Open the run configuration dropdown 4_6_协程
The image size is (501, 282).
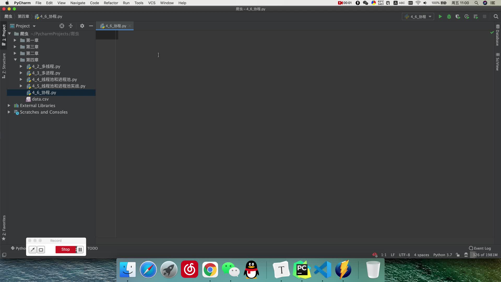click(418, 16)
